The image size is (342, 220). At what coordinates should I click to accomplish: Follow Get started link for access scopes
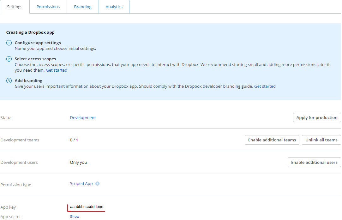click(x=57, y=70)
